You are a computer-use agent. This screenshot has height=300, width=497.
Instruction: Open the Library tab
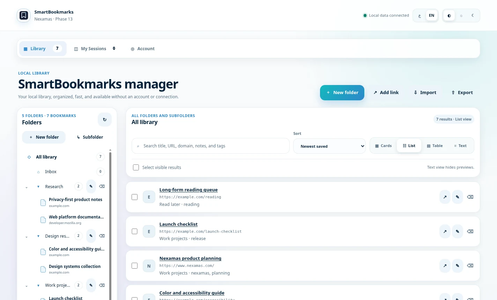tap(43, 49)
